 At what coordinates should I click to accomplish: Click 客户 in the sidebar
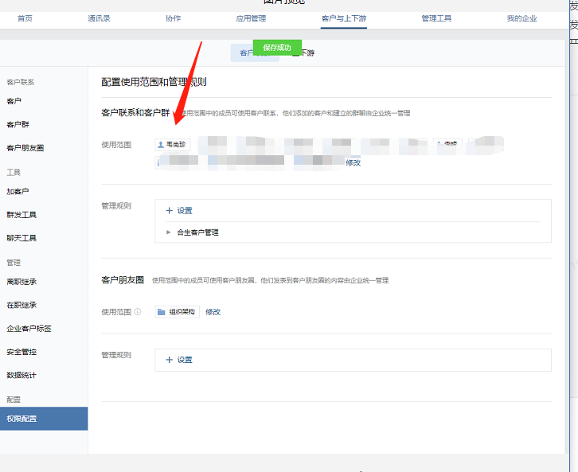14,101
